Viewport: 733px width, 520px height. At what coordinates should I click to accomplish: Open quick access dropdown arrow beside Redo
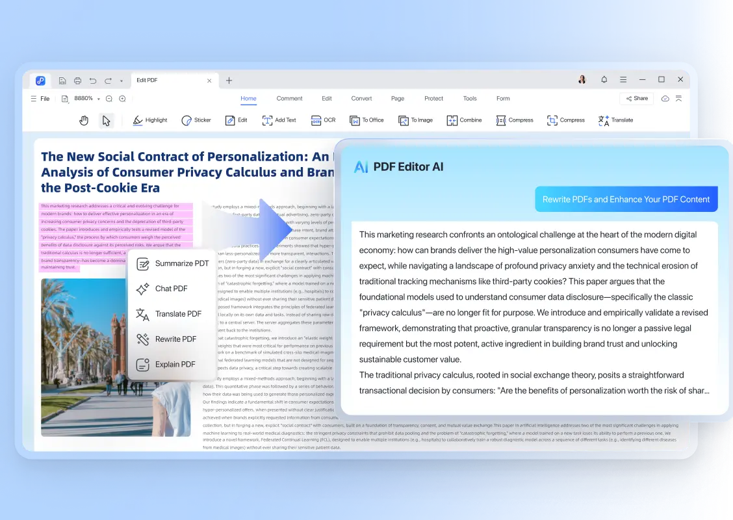pos(122,81)
